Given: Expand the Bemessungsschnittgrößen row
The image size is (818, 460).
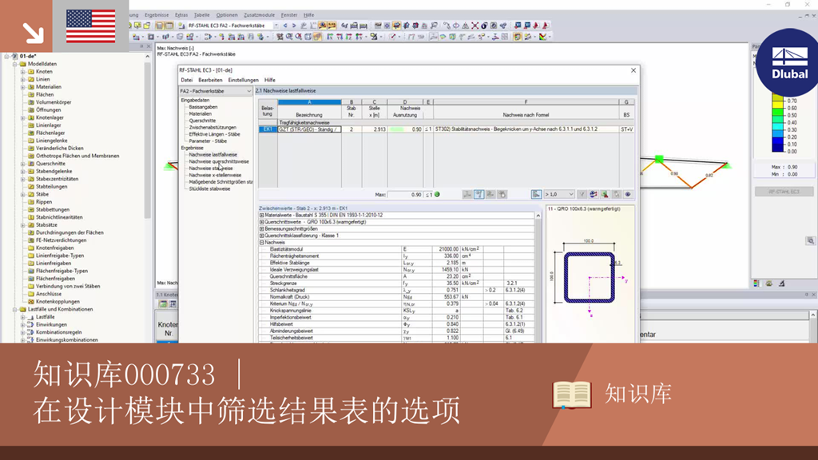Looking at the screenshot, I should pos(262,228).
